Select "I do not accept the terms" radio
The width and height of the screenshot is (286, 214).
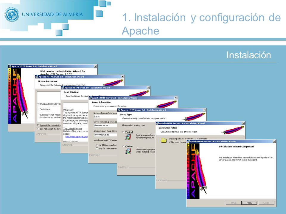click(38, 129)
